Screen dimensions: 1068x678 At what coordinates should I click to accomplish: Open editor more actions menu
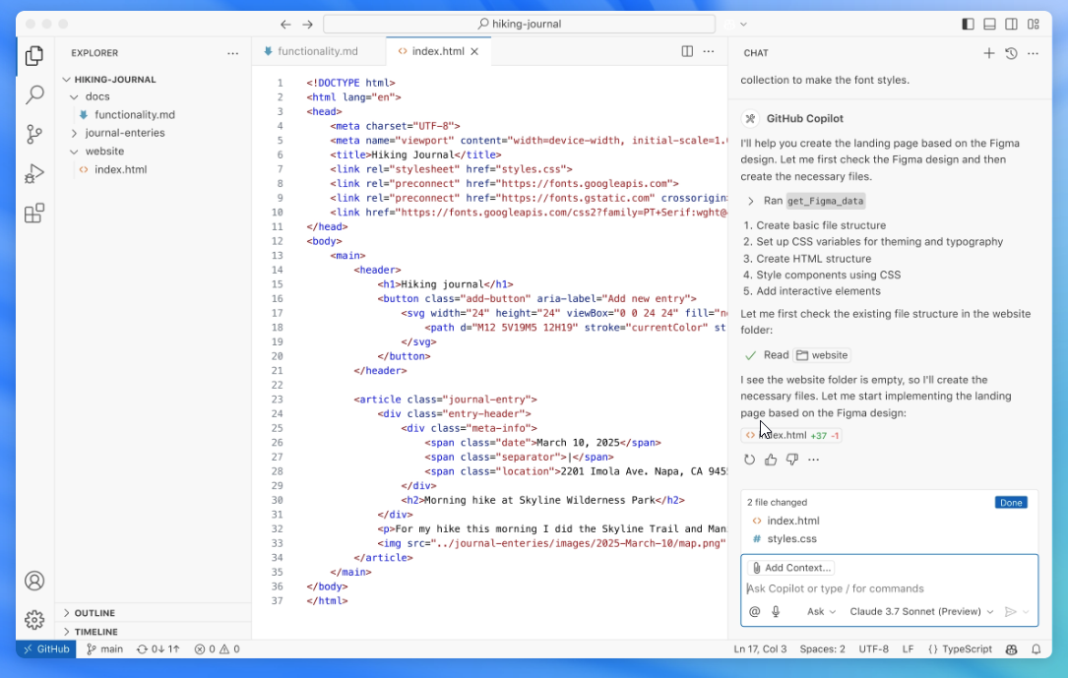709,52
